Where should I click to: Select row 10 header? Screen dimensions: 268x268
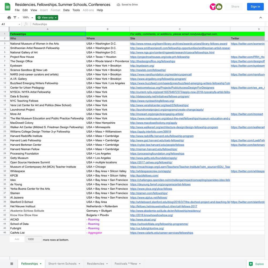[5, 74]
